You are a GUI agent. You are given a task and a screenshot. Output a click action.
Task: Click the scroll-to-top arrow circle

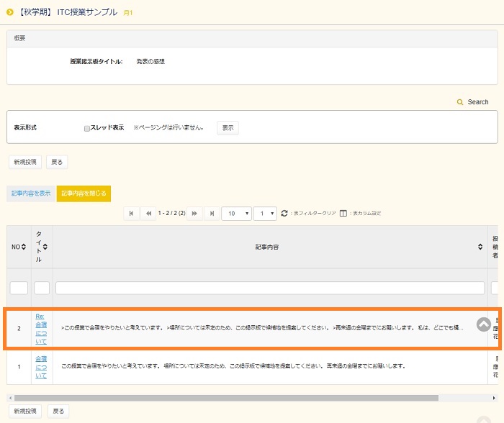pyautogui.click(x=484, y=324)
